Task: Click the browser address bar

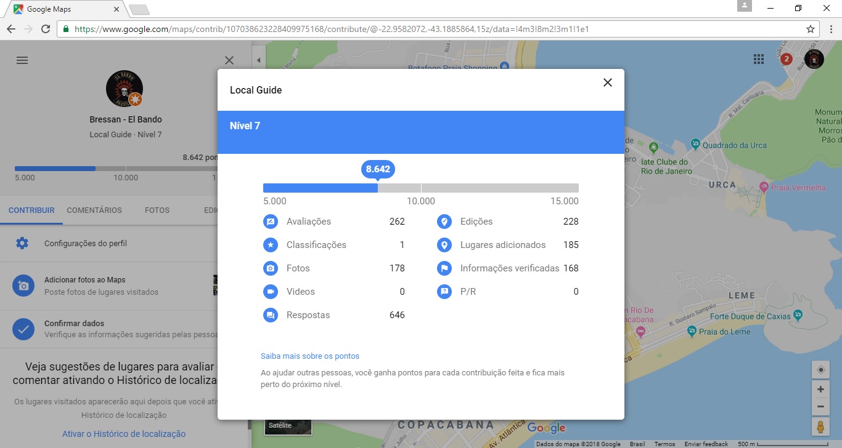Action: [x=438, y=29]
